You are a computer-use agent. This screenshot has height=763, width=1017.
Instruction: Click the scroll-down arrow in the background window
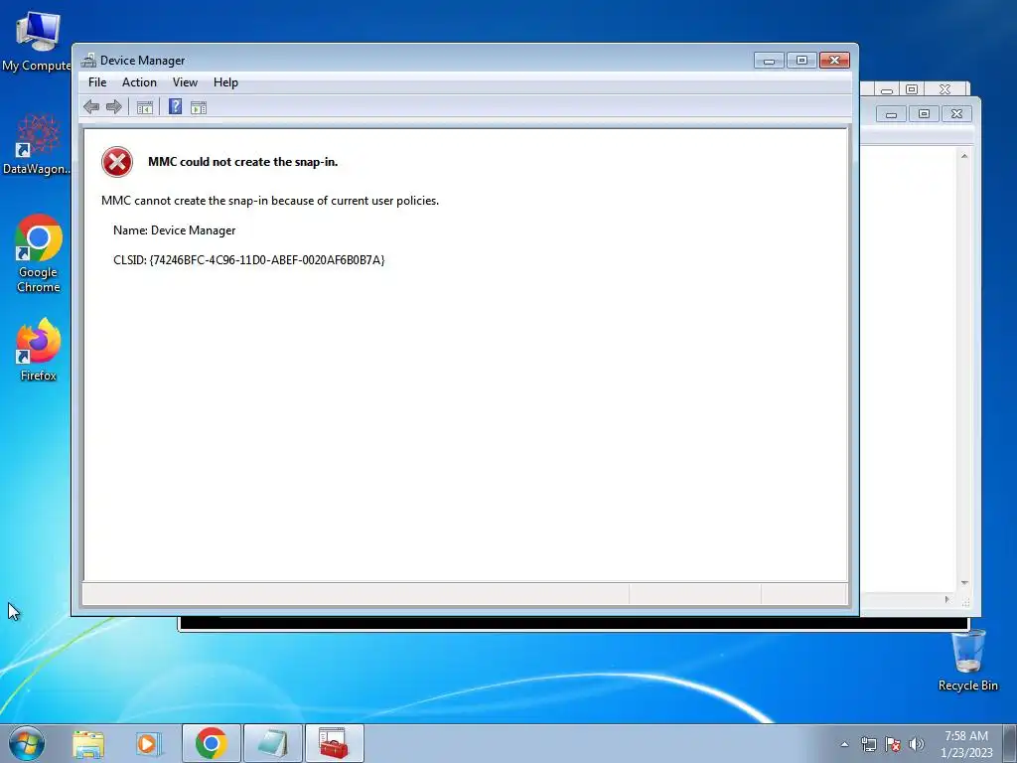964,583
